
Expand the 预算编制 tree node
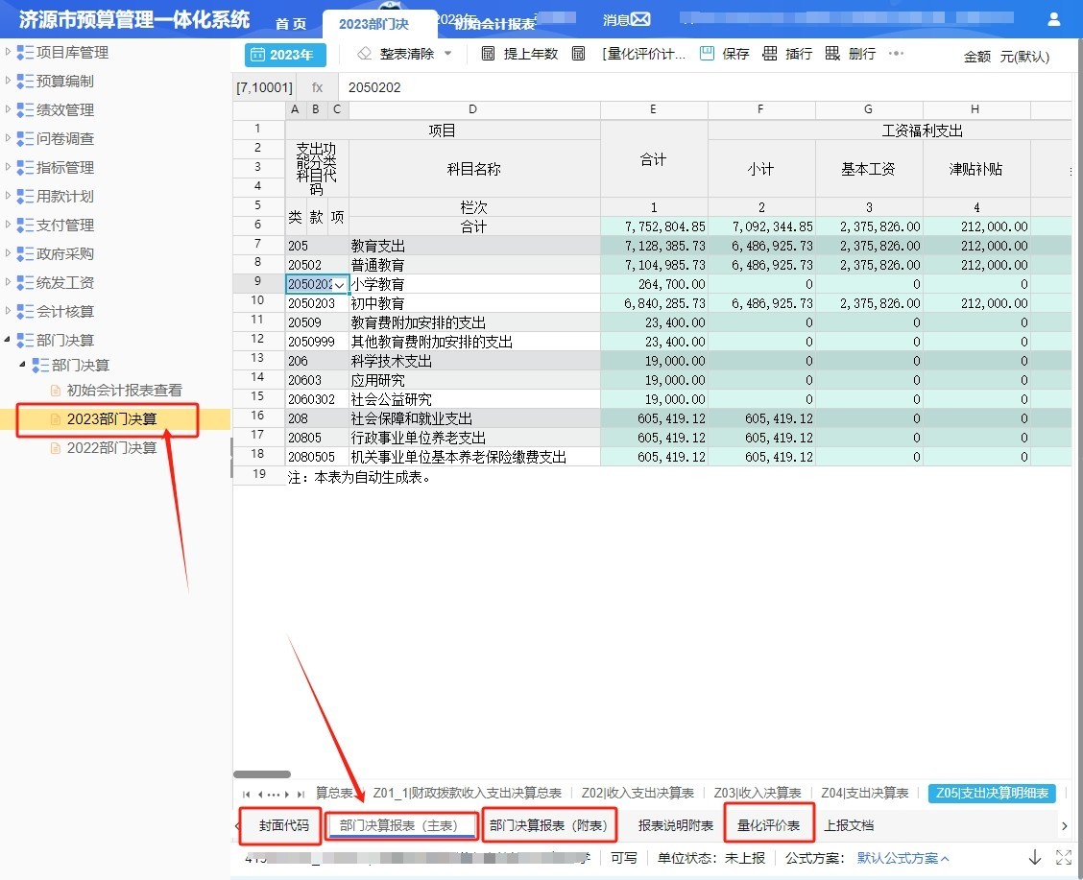click(x=8, y=81)
